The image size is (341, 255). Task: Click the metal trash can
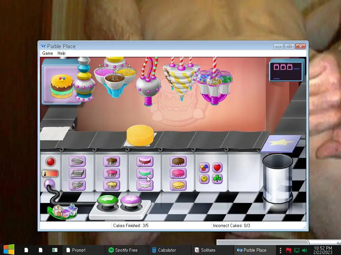pos(277,179)
